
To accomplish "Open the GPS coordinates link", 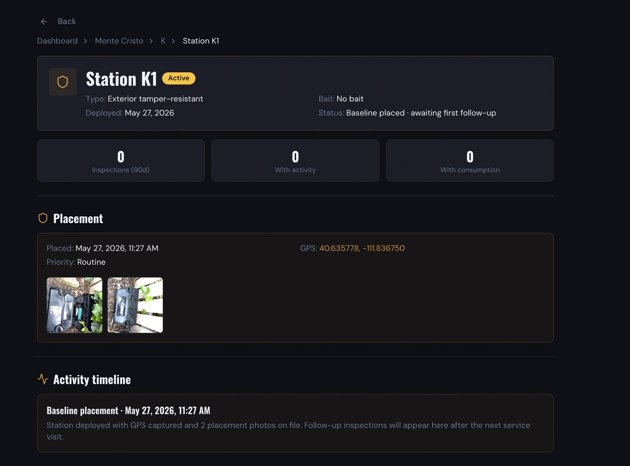I will point(362,248).
